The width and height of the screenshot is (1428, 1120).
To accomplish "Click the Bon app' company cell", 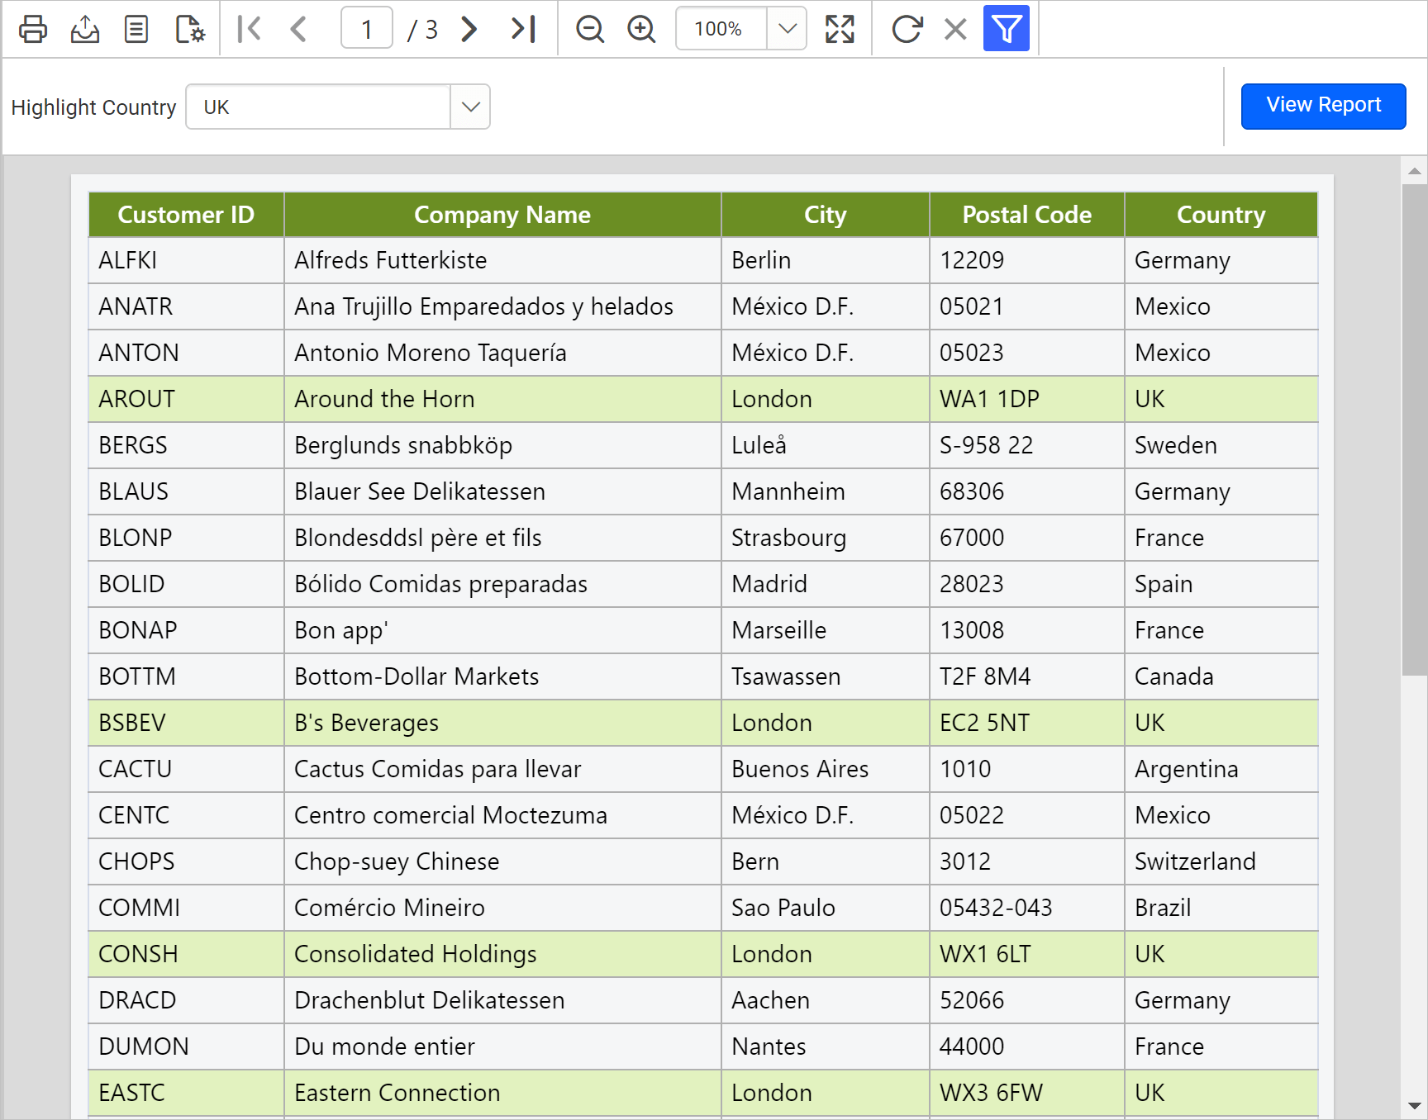I will pyautogui.click(x=502, y=630).
